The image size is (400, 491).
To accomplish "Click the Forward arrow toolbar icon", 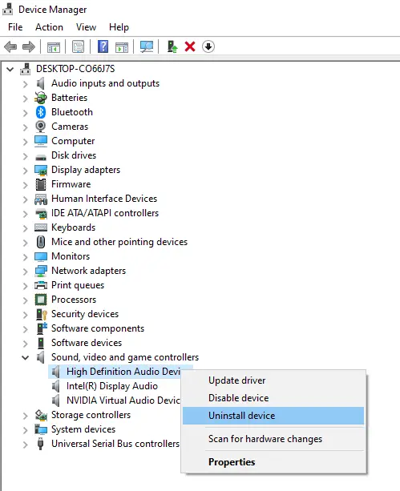I will [x=29, y=47].
